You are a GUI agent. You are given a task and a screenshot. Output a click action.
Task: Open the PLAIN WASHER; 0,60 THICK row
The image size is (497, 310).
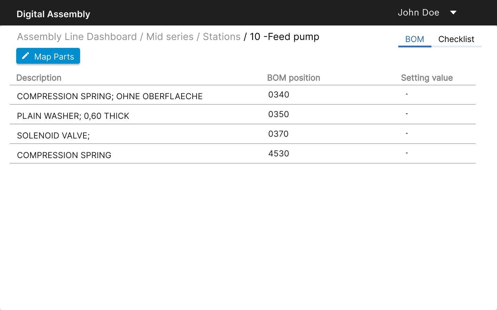pyautogui.click(x=73, y=116)
